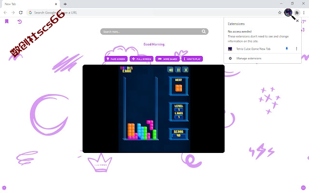The height and width of the screenshot is (193, 309).
Task: Unpin the Tetris Cube extension
Action: (287, 49)
